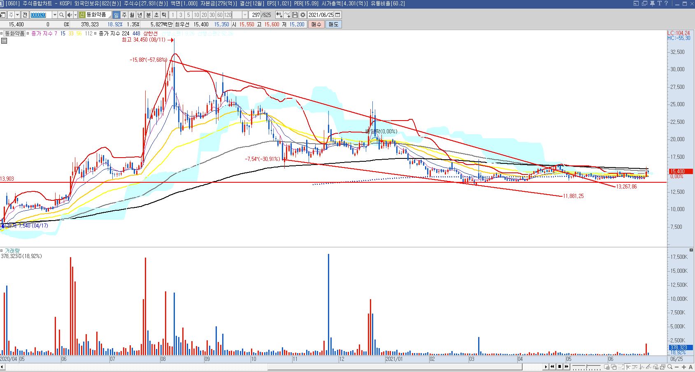Click the scrollbar right arrow
Image resolution: width=695 pixels, height=372 pixels.
click(546, 367)
